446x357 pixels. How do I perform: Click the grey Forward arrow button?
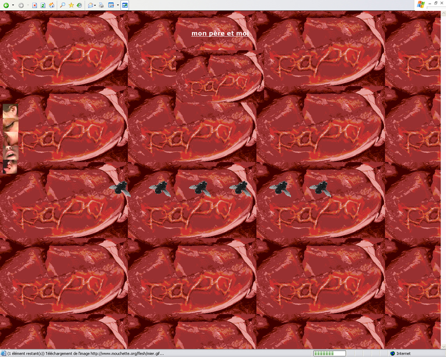point(21,5)
